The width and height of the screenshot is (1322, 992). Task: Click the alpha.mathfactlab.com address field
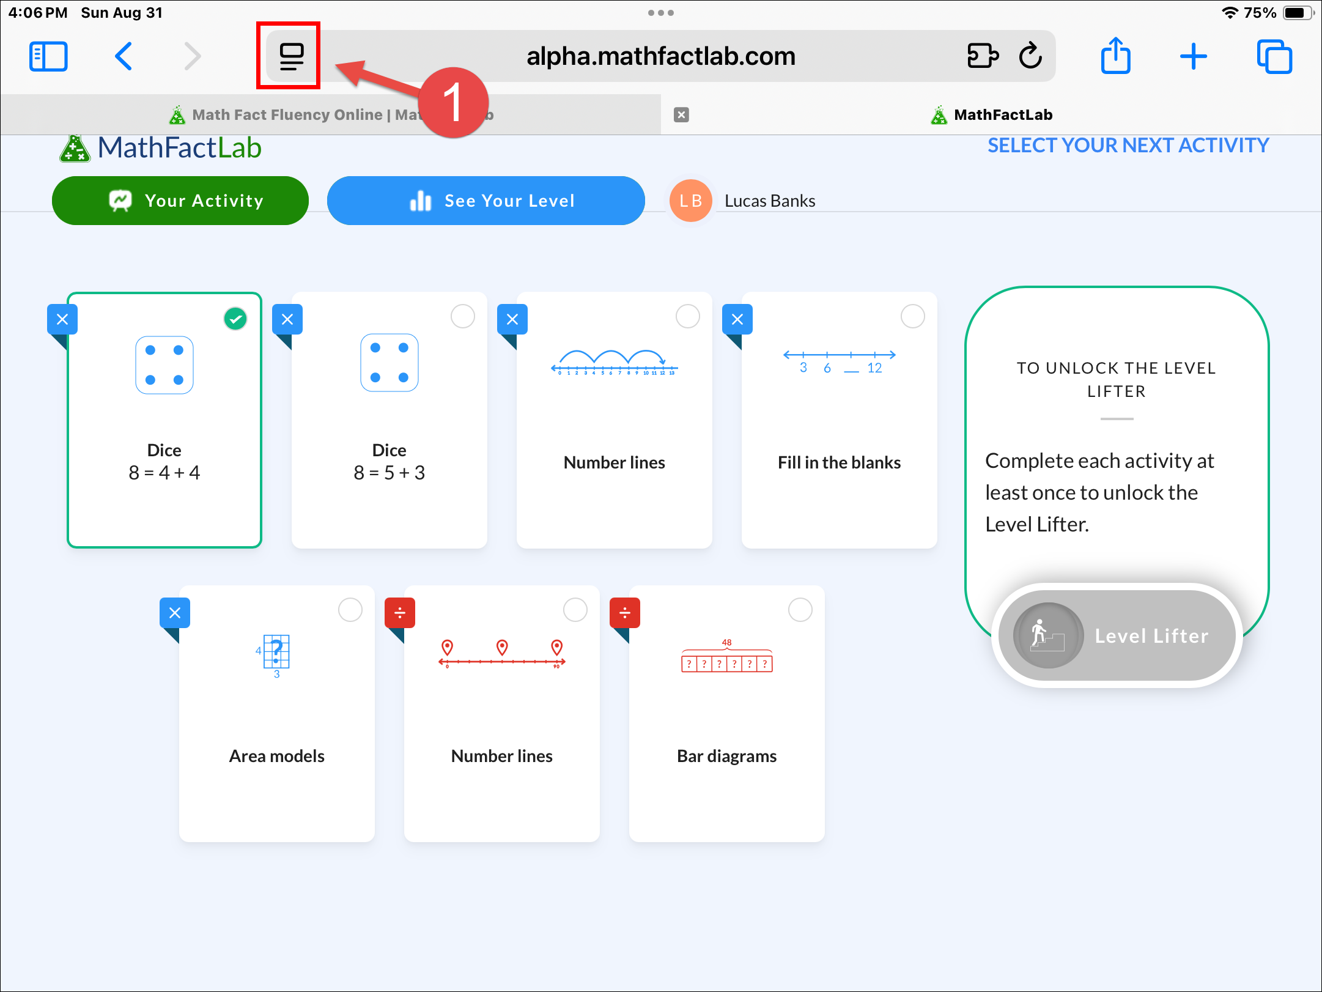(661, 56)
